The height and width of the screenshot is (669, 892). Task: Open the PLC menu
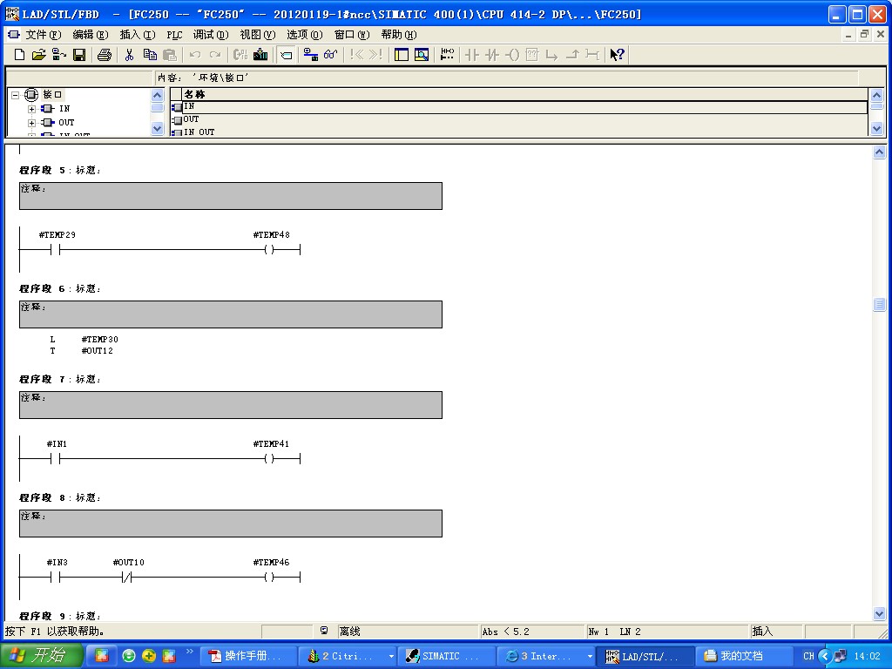(x=174, y=35)
